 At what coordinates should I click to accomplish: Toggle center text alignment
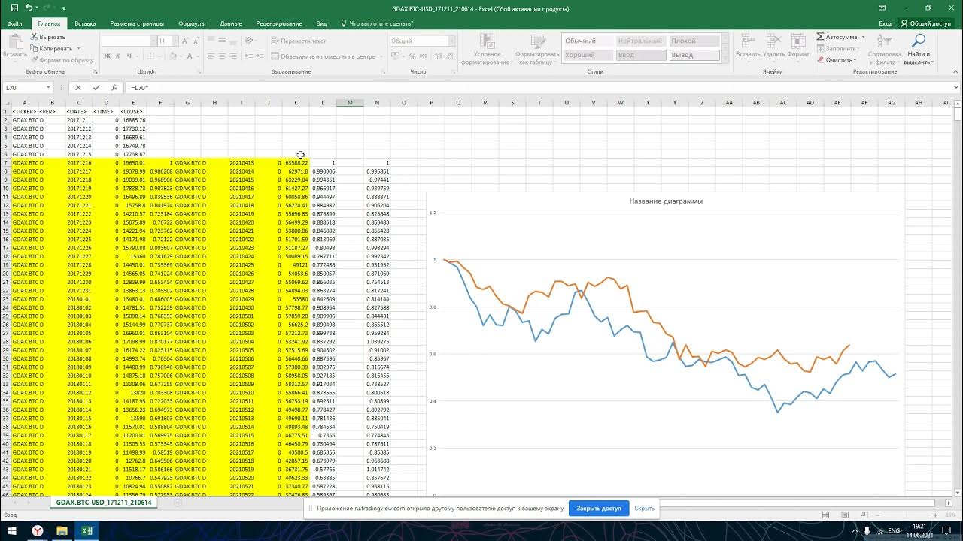222,56
